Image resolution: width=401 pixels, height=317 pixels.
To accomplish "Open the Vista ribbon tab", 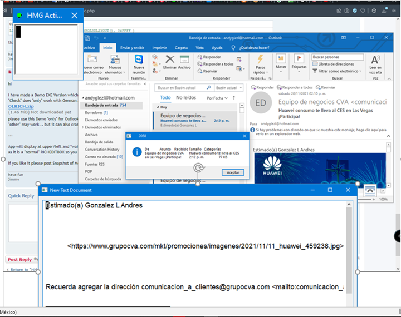I will click(x=200, y=48).
